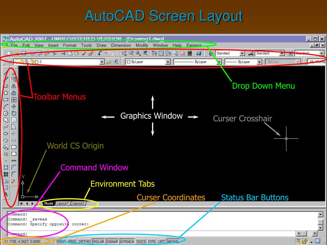Open the Window menu
The width and height of the screenshot is (327, 245).
160,45
